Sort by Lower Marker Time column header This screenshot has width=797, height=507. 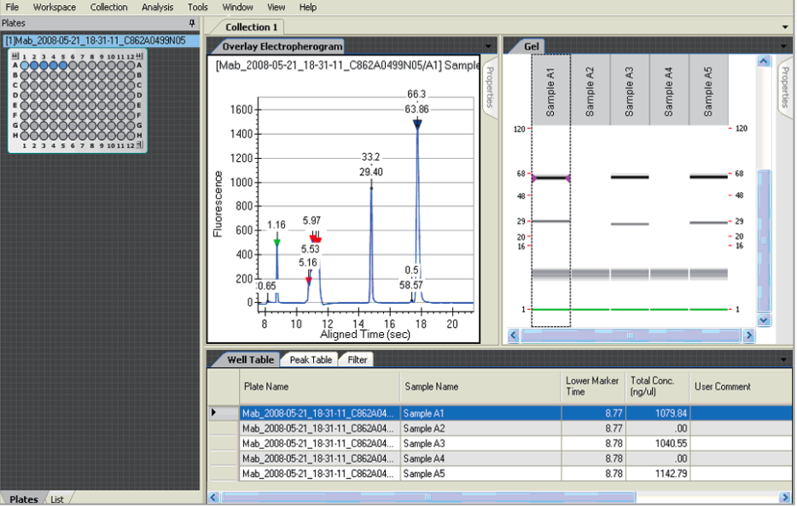[x=593, y=387]
